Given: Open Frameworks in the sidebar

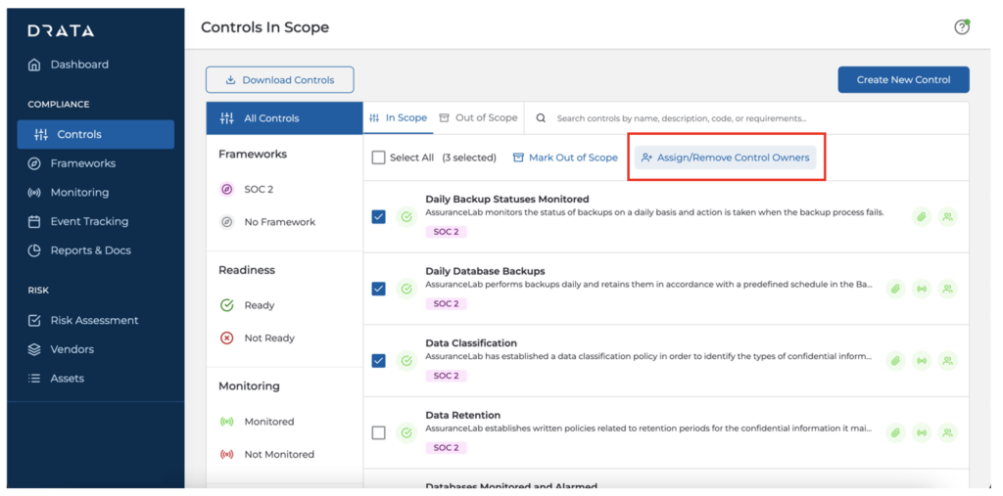Looking at the screenshot, I should coord(82,163).
